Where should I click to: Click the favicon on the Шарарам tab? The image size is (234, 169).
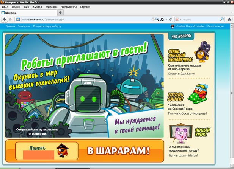click(x=3, y=12)
